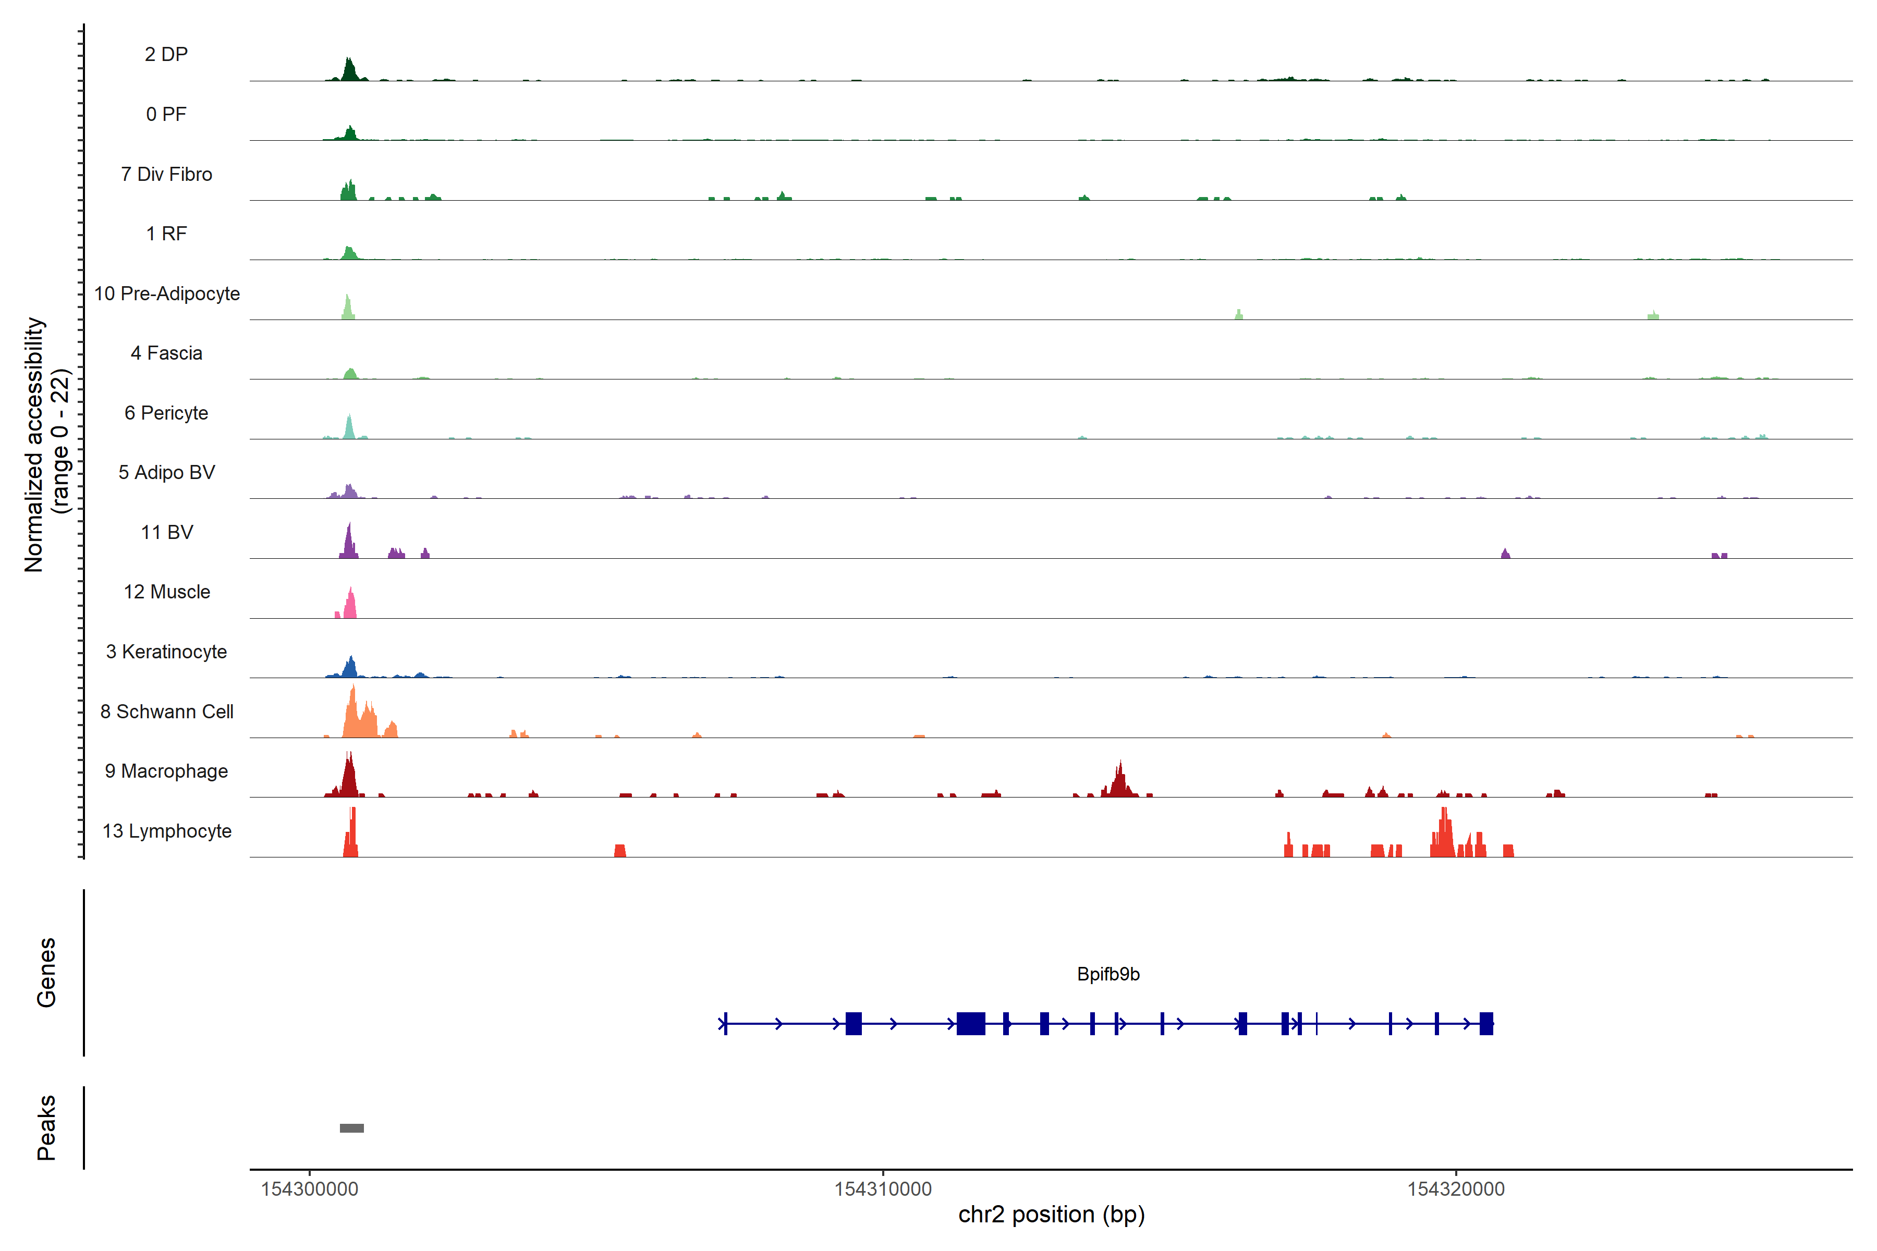Image resolution: width=1877 pixels, height=1251 pixels.
Task: Click the pink Muscle track peak
Action: click(x=349, y=606)
